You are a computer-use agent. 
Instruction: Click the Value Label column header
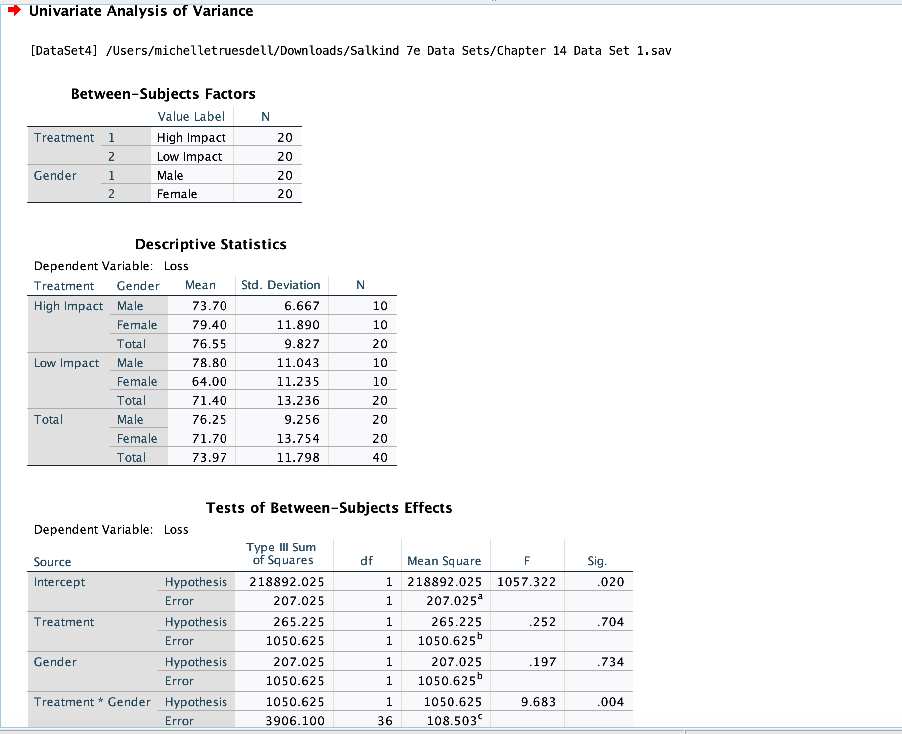[x=191, y=116]
